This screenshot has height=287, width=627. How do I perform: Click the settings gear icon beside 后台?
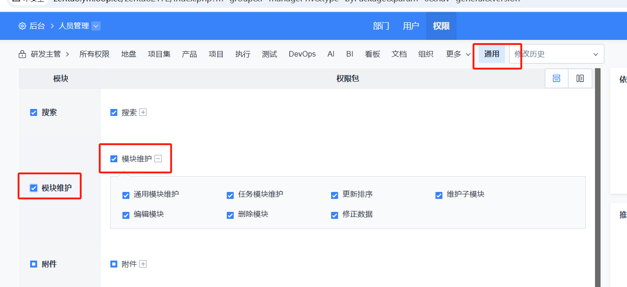coord(22,26)
